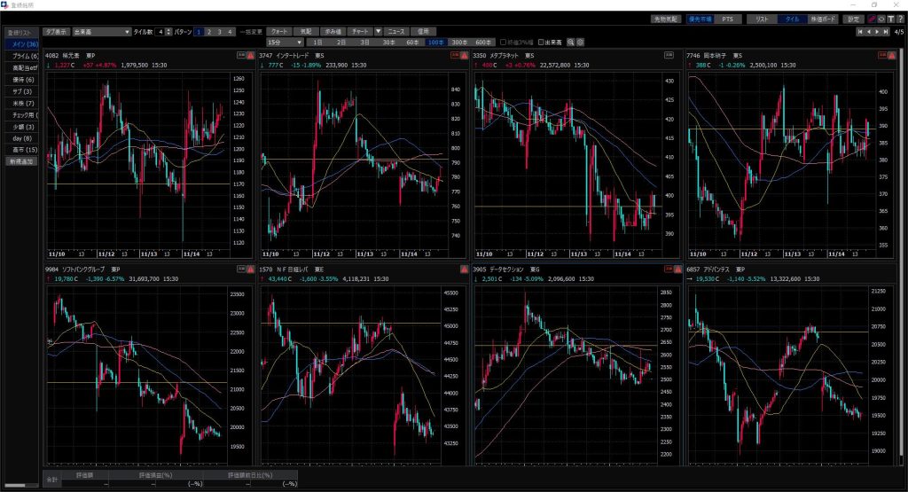Screen dimensions: 908x492
Task: Switch to リスト view tab
Action: 760,19
